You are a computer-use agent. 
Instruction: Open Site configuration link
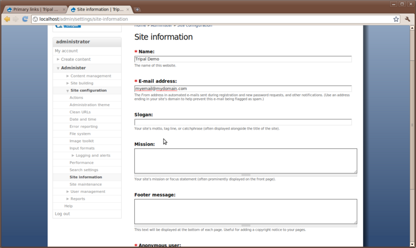[x=88, y=90]
